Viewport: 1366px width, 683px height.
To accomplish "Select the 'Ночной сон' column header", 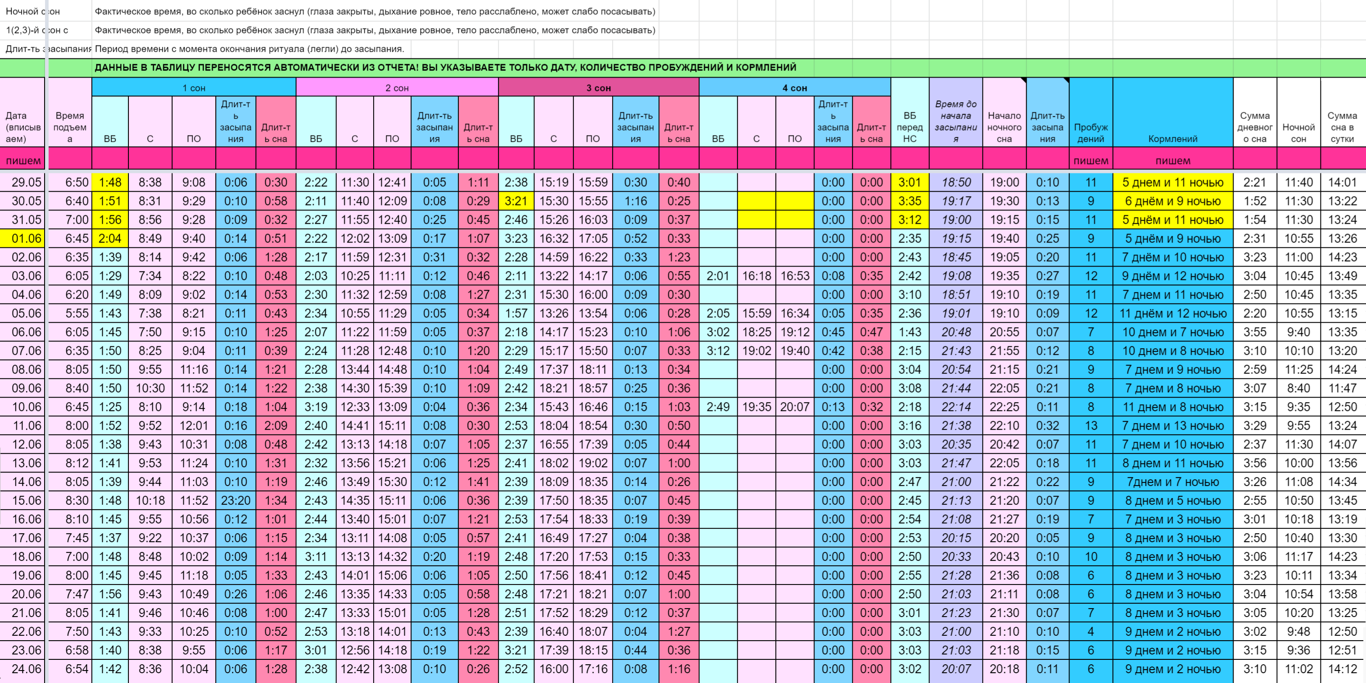I will click(x=1299, y=112).
